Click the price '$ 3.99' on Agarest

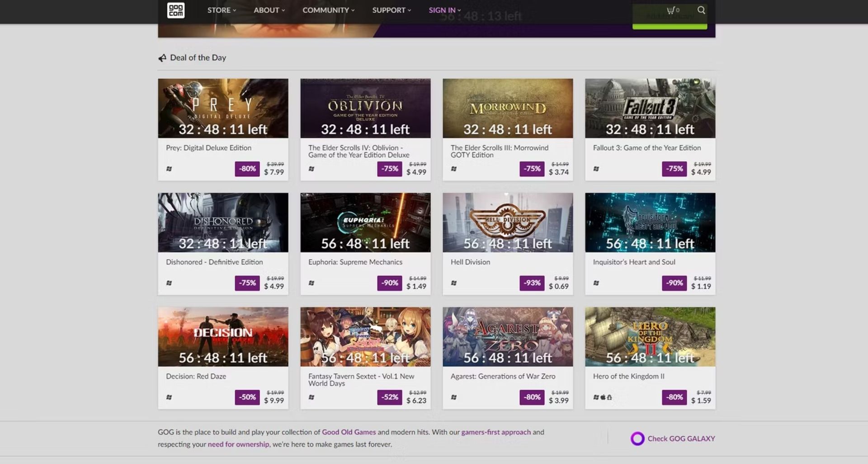(x=559, y=400)
